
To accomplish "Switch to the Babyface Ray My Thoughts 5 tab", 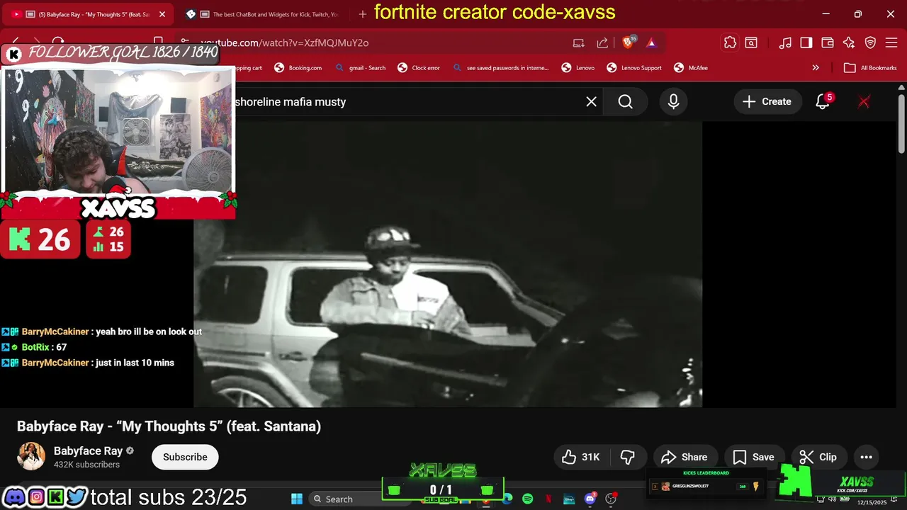I will (89, 14).
